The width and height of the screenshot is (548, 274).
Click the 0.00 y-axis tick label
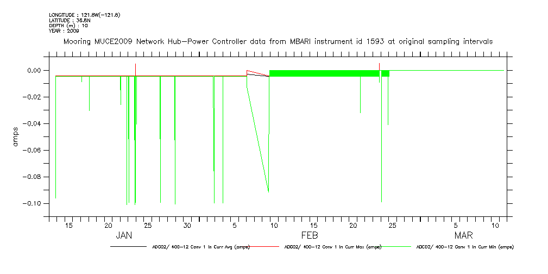click(34, 71)
